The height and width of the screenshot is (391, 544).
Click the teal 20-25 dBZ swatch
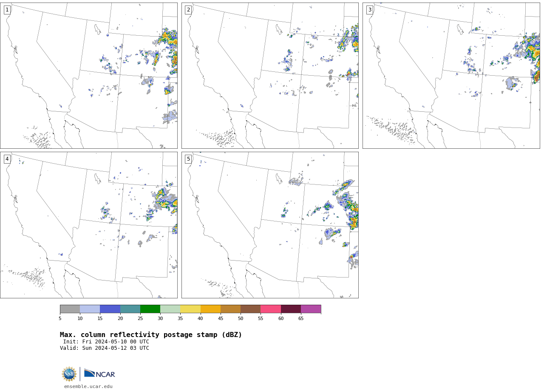130,309
